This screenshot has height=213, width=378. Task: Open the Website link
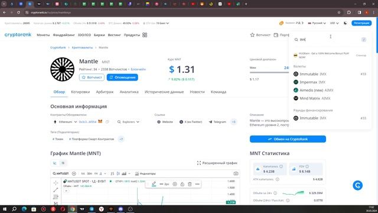(x=165, y=122)
